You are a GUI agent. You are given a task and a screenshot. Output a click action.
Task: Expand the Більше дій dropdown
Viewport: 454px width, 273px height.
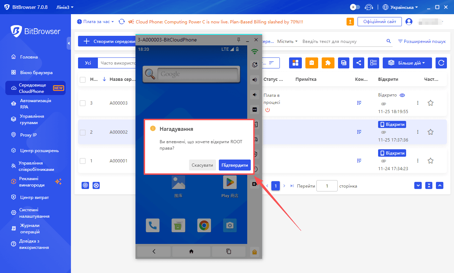[x=407, y=63]
